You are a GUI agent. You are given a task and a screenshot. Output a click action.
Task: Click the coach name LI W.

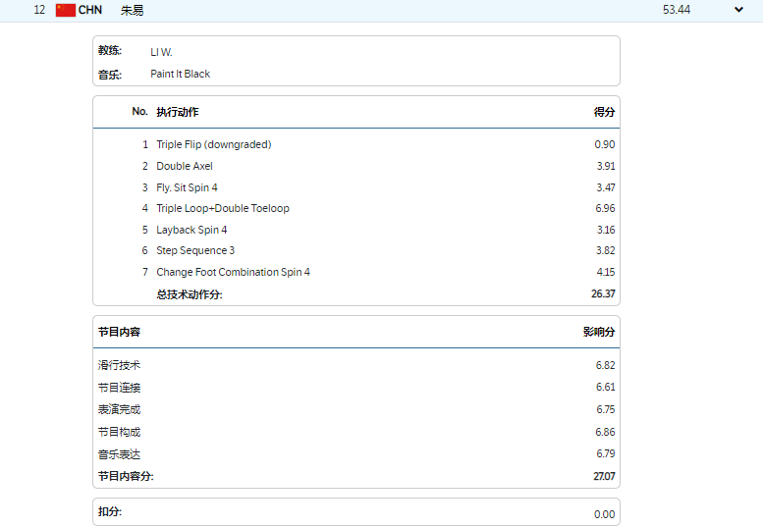coord(161,52)
